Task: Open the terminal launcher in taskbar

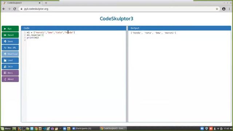Action: 24,128
